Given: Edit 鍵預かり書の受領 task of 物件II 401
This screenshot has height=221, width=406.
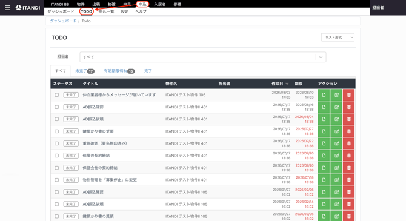Looking at the screenshot, I should click(336, 131).
